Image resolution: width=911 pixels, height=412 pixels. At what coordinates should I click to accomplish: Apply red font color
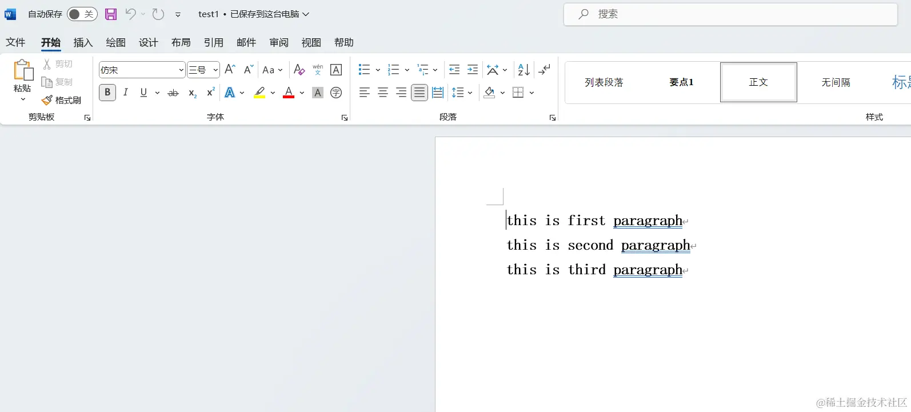pos(289,93)
